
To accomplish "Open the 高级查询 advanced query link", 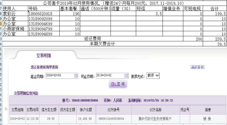I will click(x=197, y=67).
